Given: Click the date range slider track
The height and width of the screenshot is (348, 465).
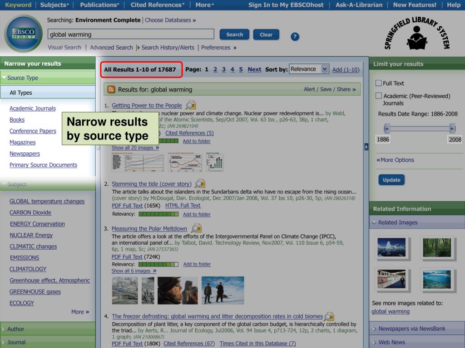Looking at the screenshot, I should point(419,128).
